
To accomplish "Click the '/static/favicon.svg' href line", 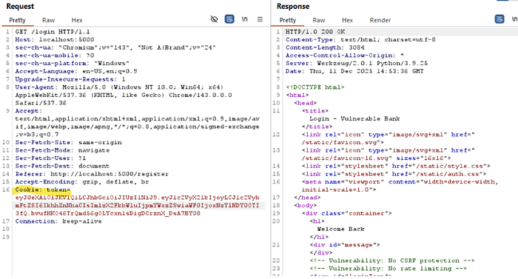I will click(x=343, y=143).
